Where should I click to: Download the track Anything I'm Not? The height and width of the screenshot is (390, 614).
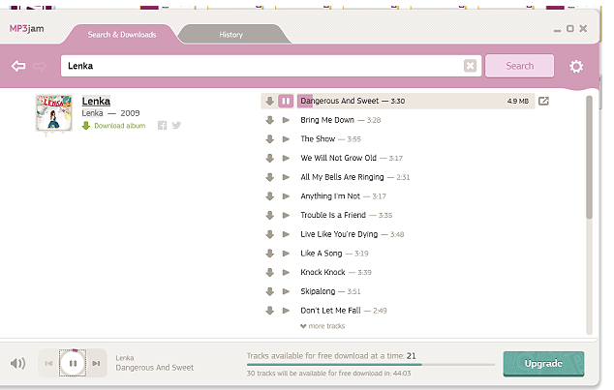[270, 196]
